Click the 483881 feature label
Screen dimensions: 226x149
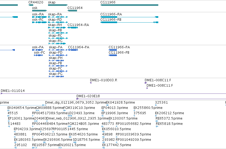click(20, 135)
